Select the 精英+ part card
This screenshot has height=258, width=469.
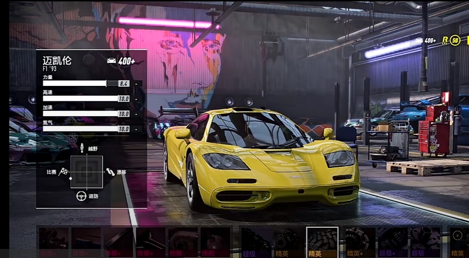click(x=359, y=242)
